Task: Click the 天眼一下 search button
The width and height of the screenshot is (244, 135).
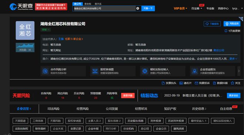Action: (148, 8)
